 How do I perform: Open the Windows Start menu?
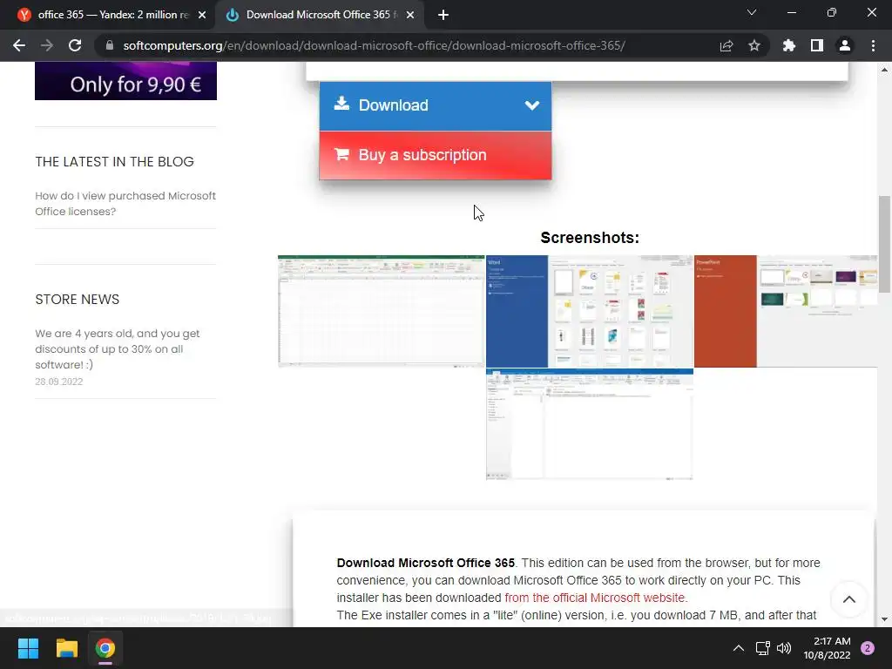28,648
